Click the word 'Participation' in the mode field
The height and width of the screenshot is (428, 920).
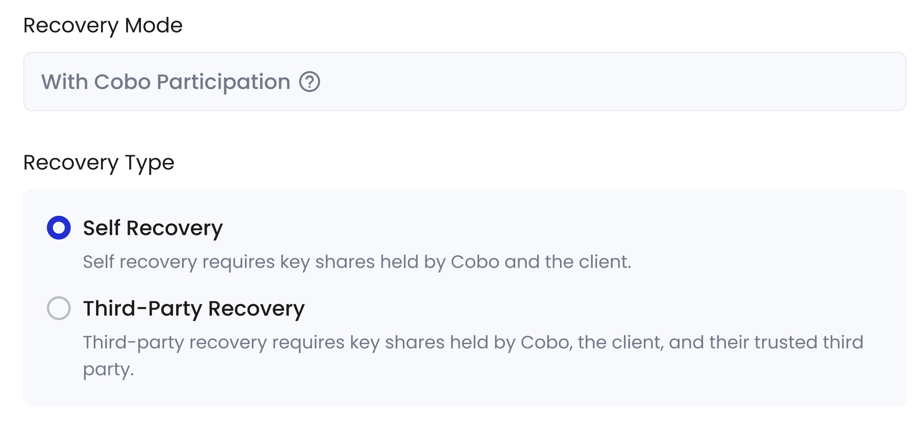pos(224,83)
